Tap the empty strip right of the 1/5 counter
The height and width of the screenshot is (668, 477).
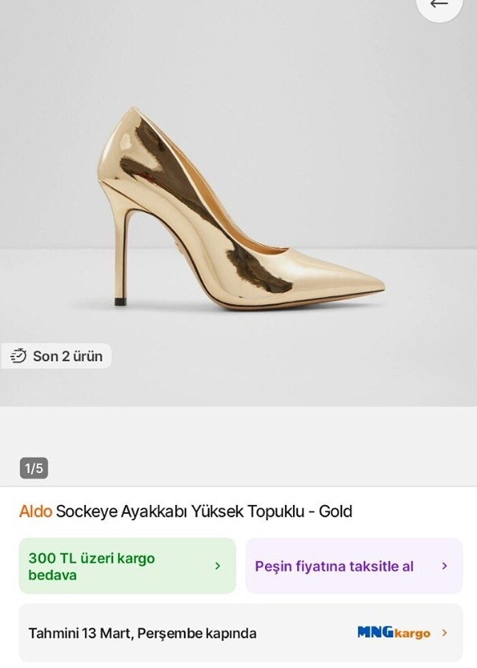click(x=259, y=468)
